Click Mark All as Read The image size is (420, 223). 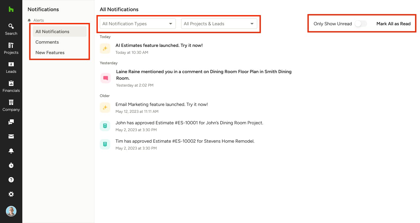click(x=393, y=24)
